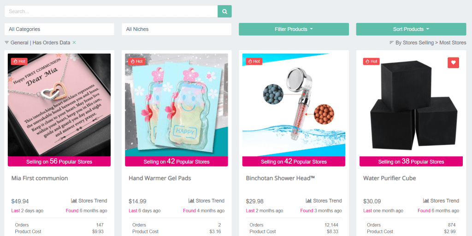Open the All Niches dropdown
This screenshot has height=236, width=472.
coord(177,29)
